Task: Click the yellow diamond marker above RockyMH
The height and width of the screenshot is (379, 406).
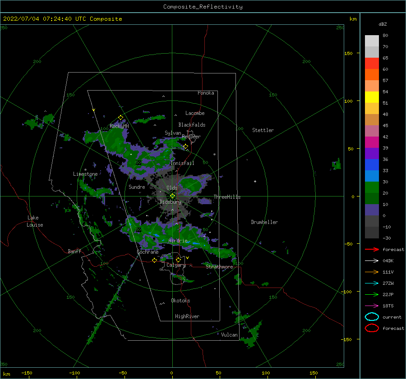Action: [x=120, y=118]
